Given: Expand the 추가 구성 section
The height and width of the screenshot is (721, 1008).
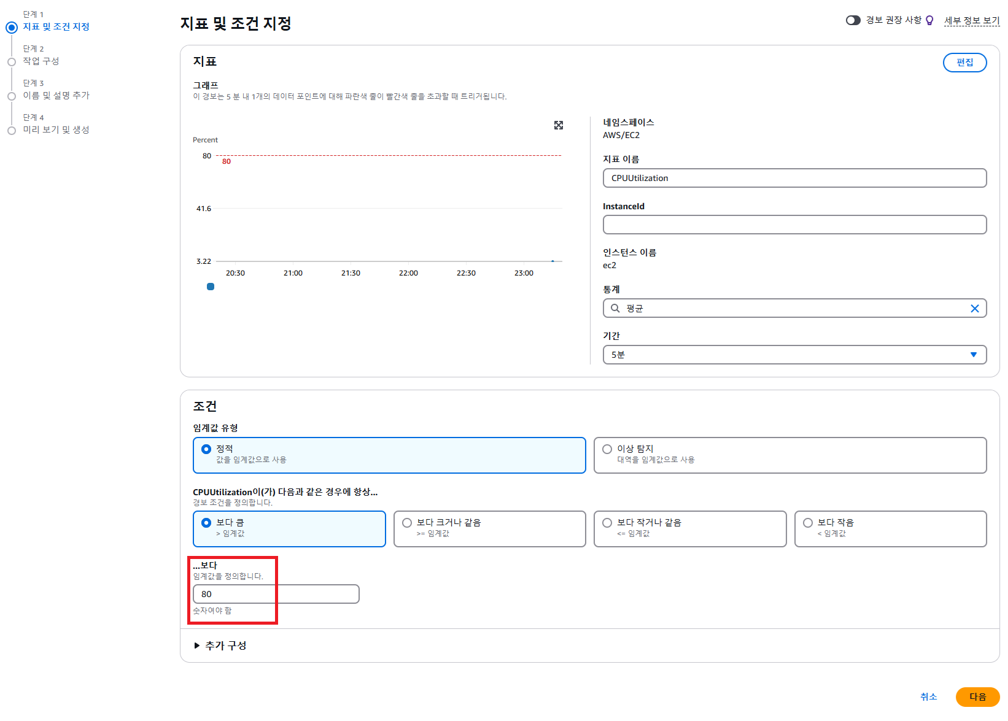Looking at the screenshot, I should click(x=220, y=646).
